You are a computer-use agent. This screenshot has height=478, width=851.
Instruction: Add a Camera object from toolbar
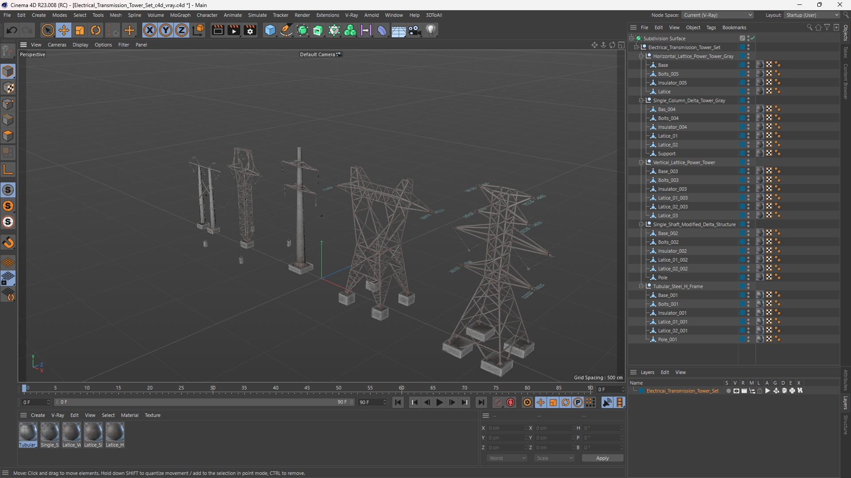414,30
